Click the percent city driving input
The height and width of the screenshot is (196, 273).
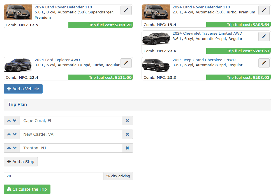(x=54, y=176)
